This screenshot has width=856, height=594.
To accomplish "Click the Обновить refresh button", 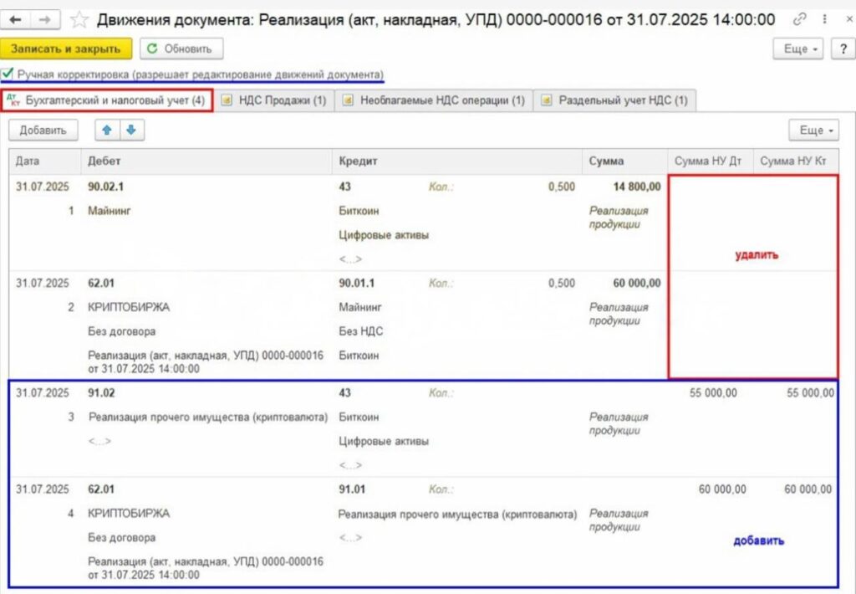I will pyautogui.click(x=181, y=49).
